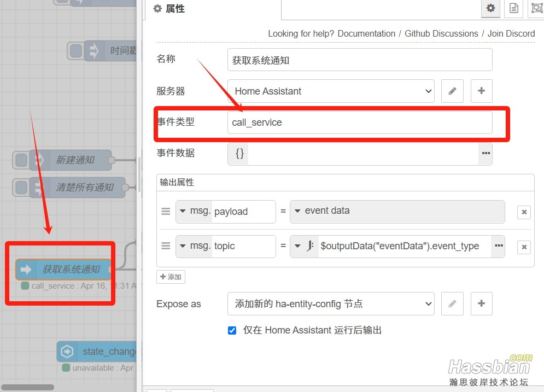Click the JSON type icon for event data
The width and height of the screenshot is (544, 392).
pos(239,153)
